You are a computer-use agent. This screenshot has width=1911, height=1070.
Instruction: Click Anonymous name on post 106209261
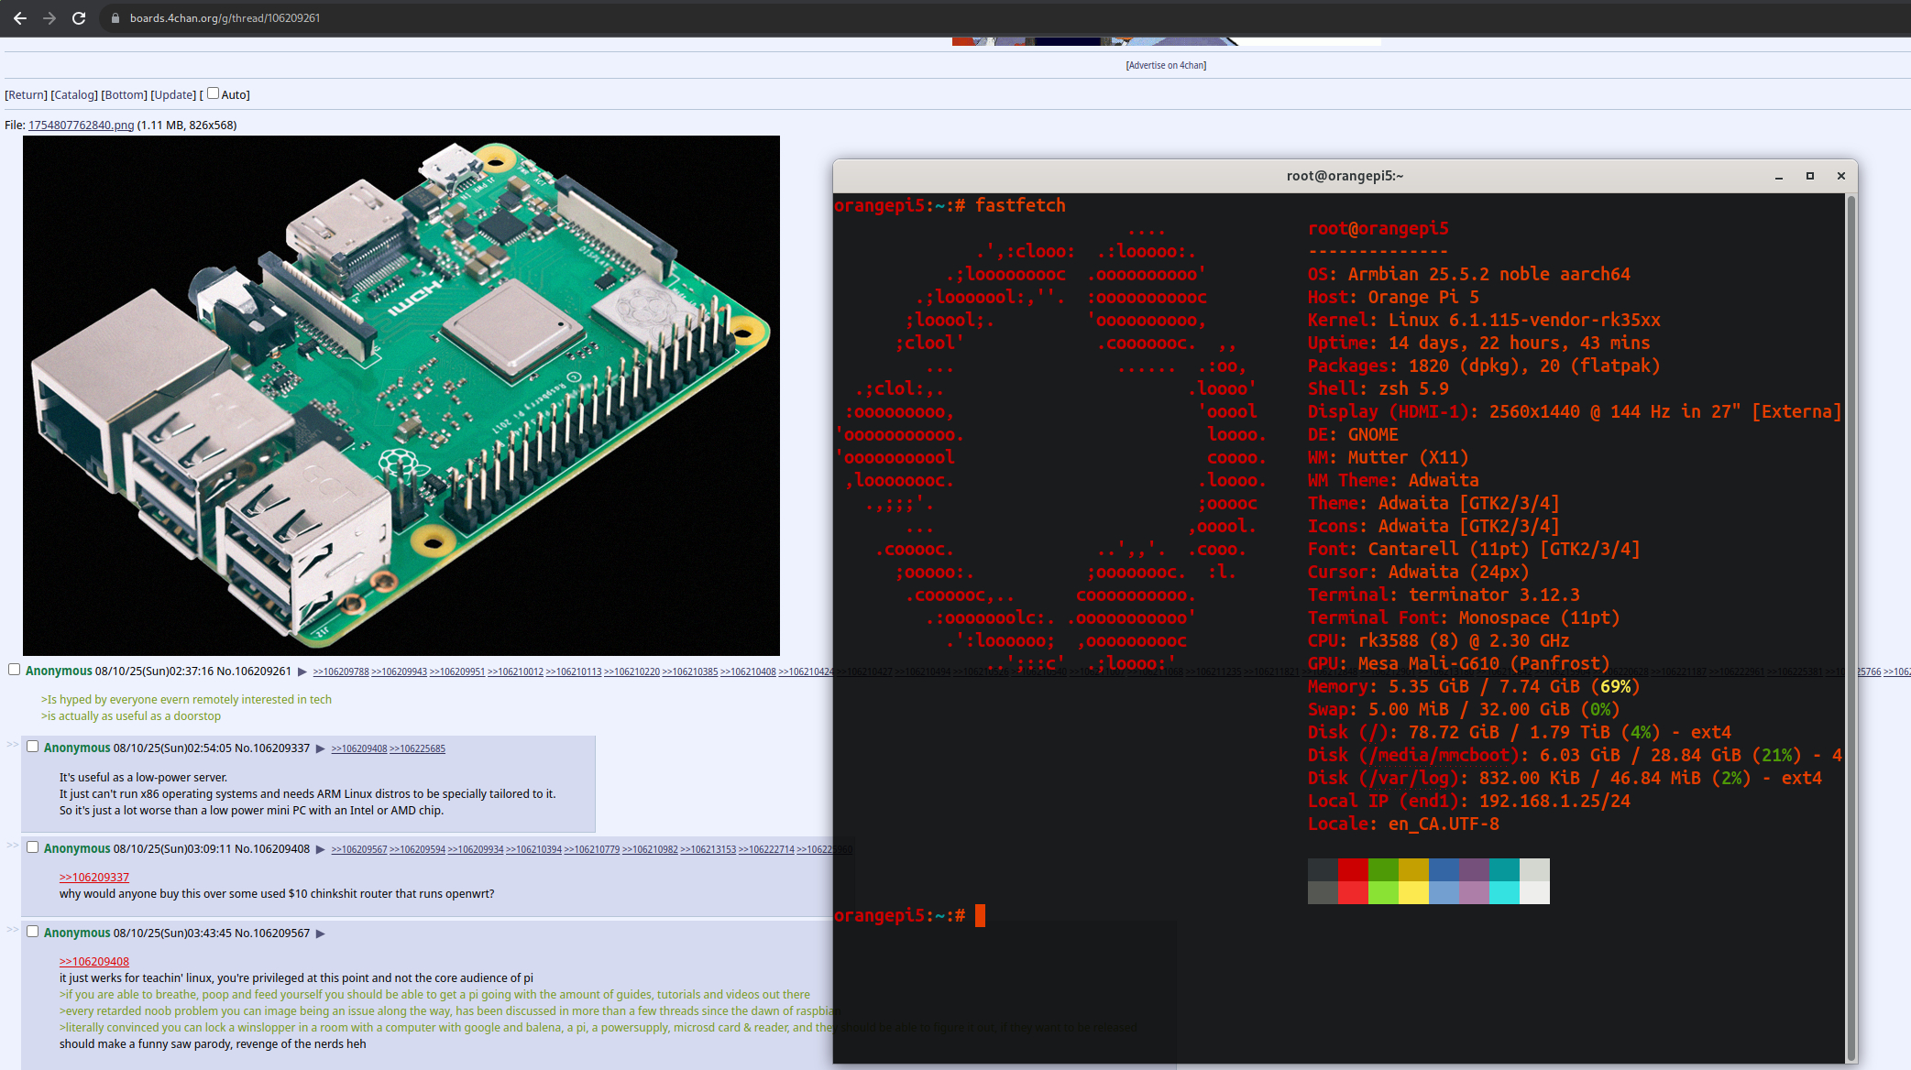click(x=59, y=671)
